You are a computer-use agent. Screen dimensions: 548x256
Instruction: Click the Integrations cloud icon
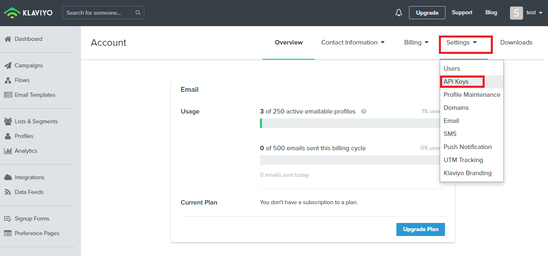click(8, 177)
